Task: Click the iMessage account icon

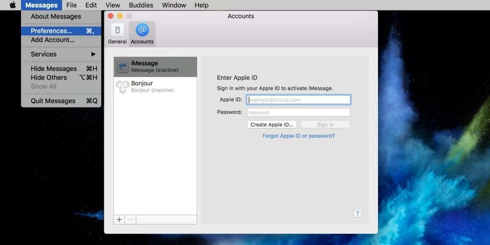Action: [122, 67]
